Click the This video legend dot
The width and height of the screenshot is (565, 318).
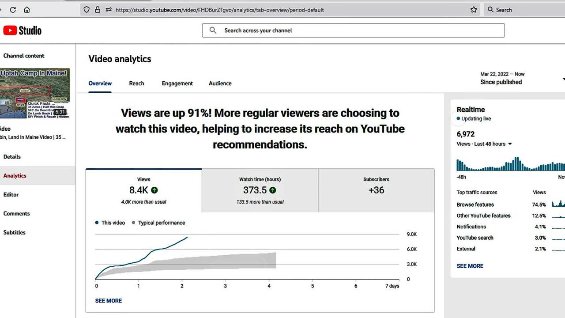click(97, 223)
